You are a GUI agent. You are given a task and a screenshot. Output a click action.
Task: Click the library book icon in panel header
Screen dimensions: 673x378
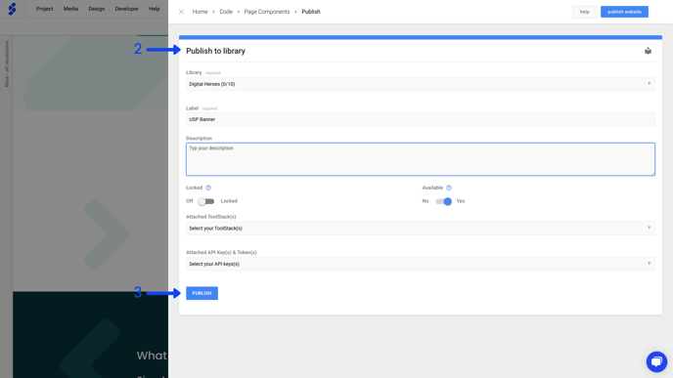click(x=648, y=51)
